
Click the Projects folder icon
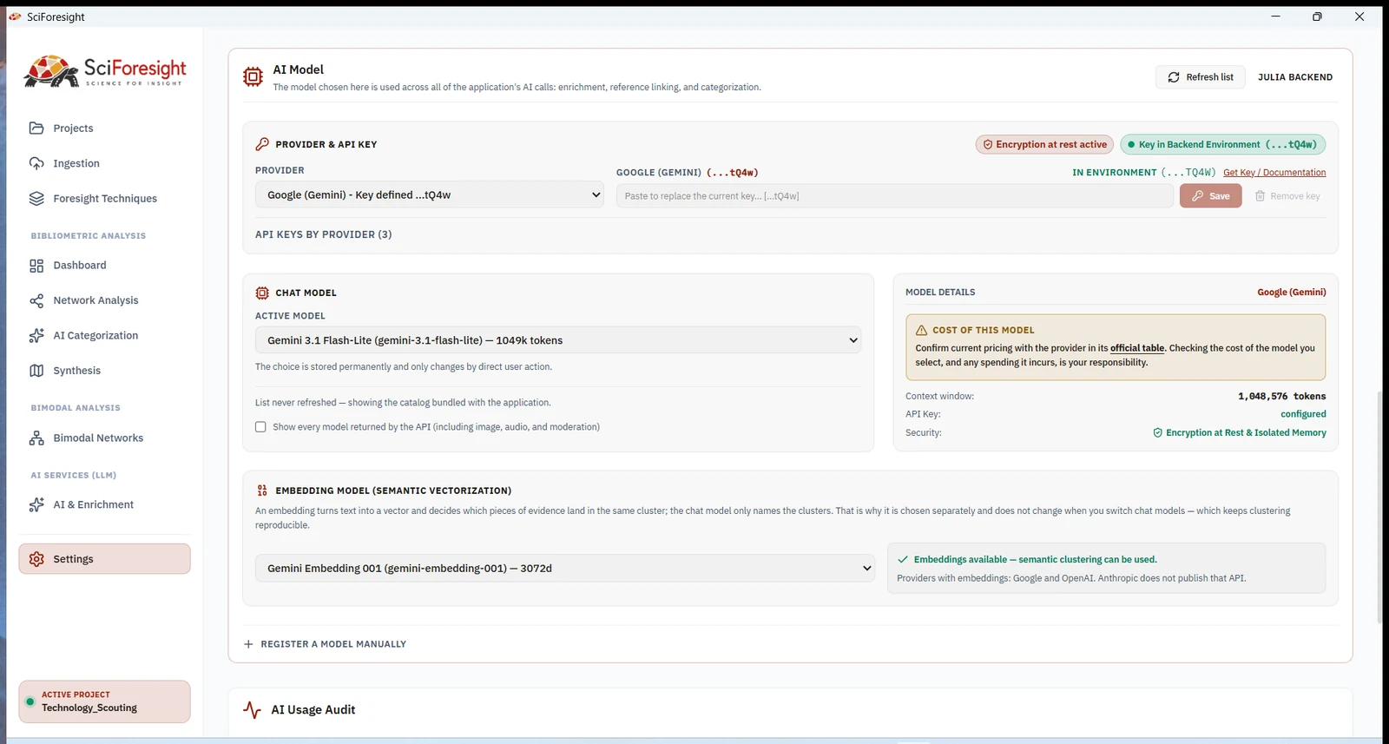pos(36,128)
